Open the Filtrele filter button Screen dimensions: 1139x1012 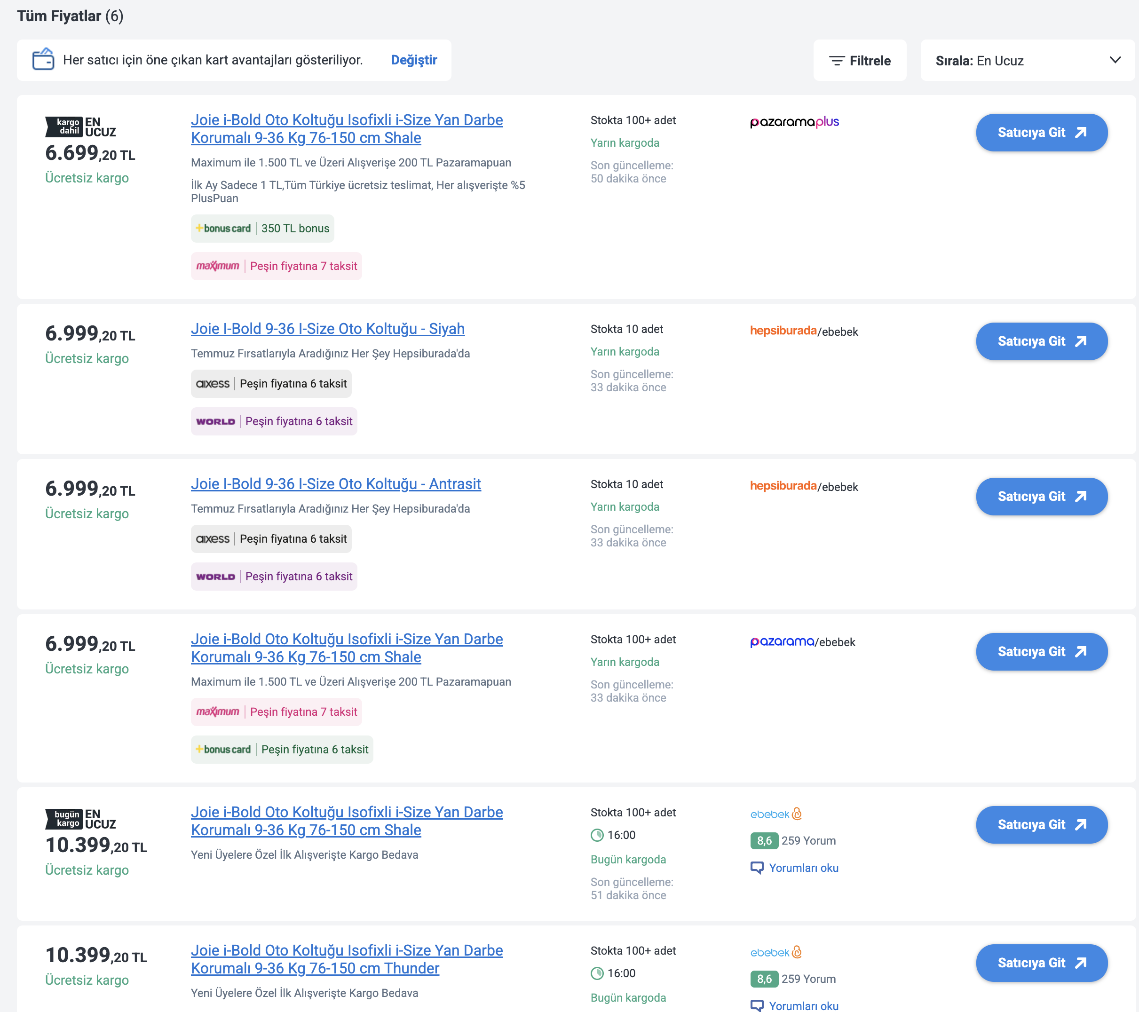(x=859, y=60)
